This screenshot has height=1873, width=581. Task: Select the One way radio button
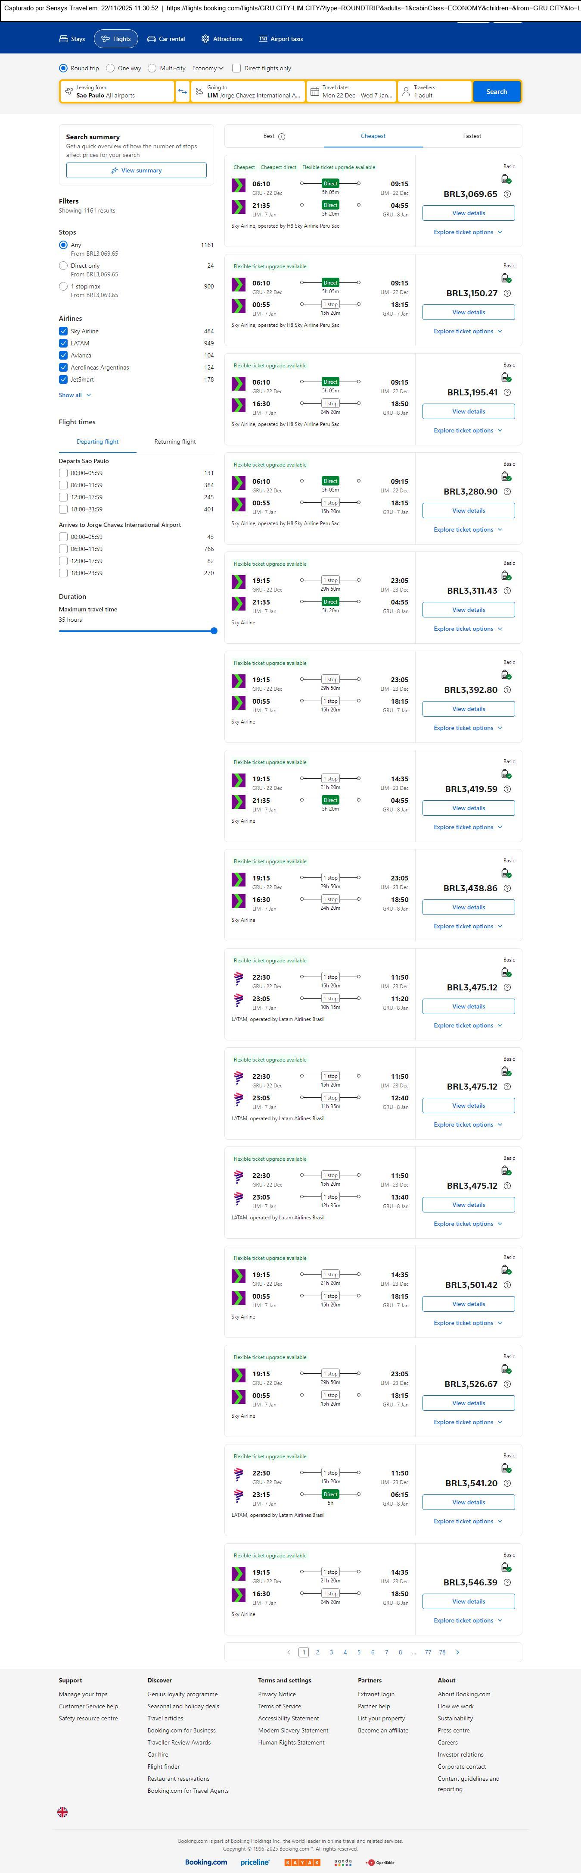pos(110,69)
